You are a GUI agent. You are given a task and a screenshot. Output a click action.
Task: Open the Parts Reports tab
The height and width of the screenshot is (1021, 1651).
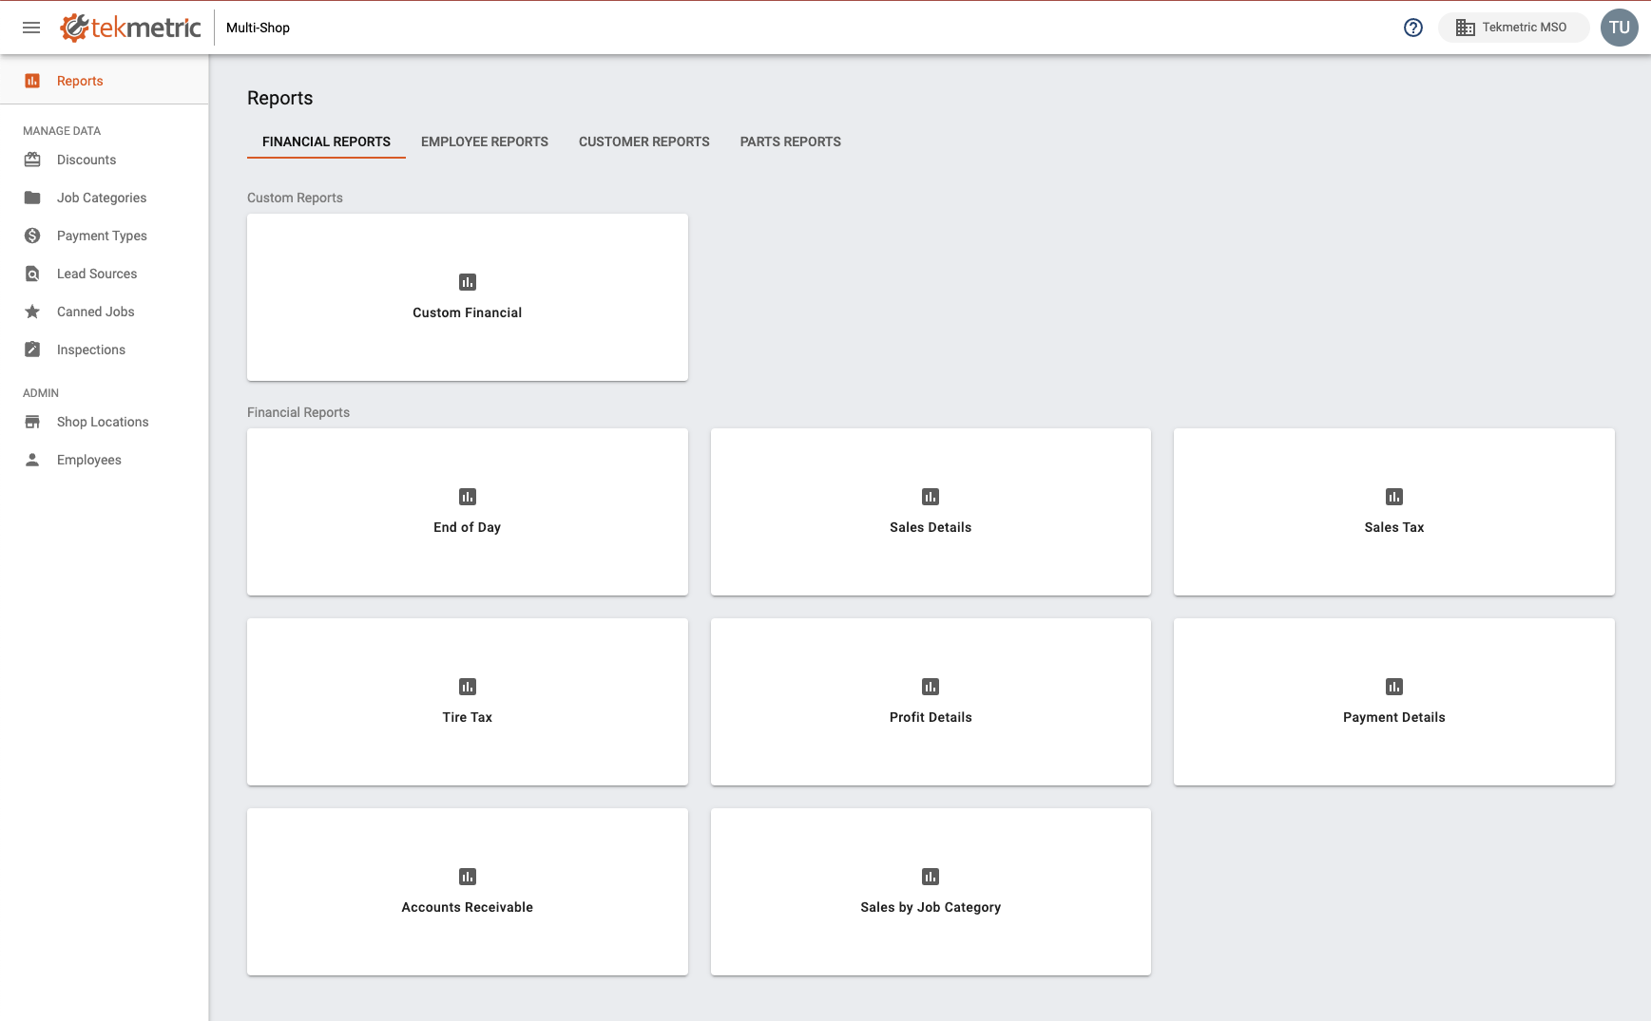(790, 142)
